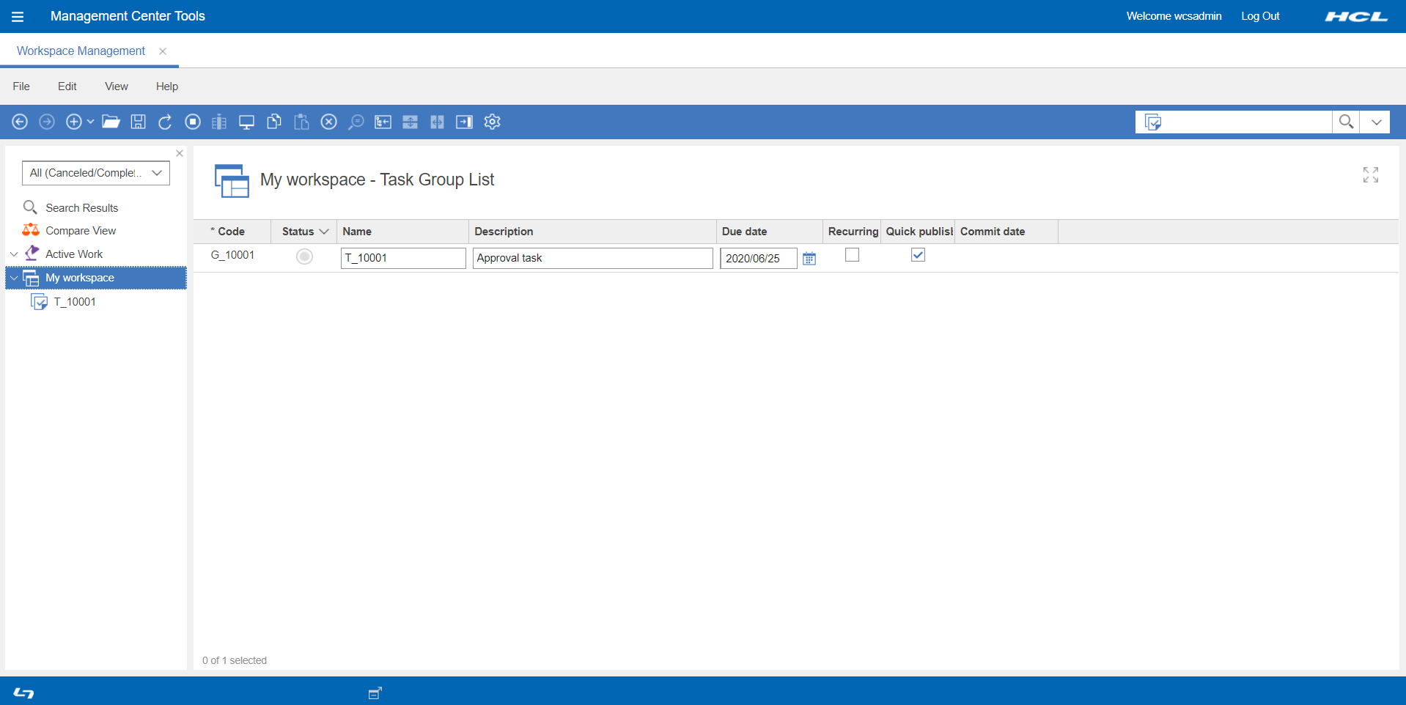Click Log Out in the top bar
This screenshot has width=1406, height=705.
click(x=1259, y=15)
